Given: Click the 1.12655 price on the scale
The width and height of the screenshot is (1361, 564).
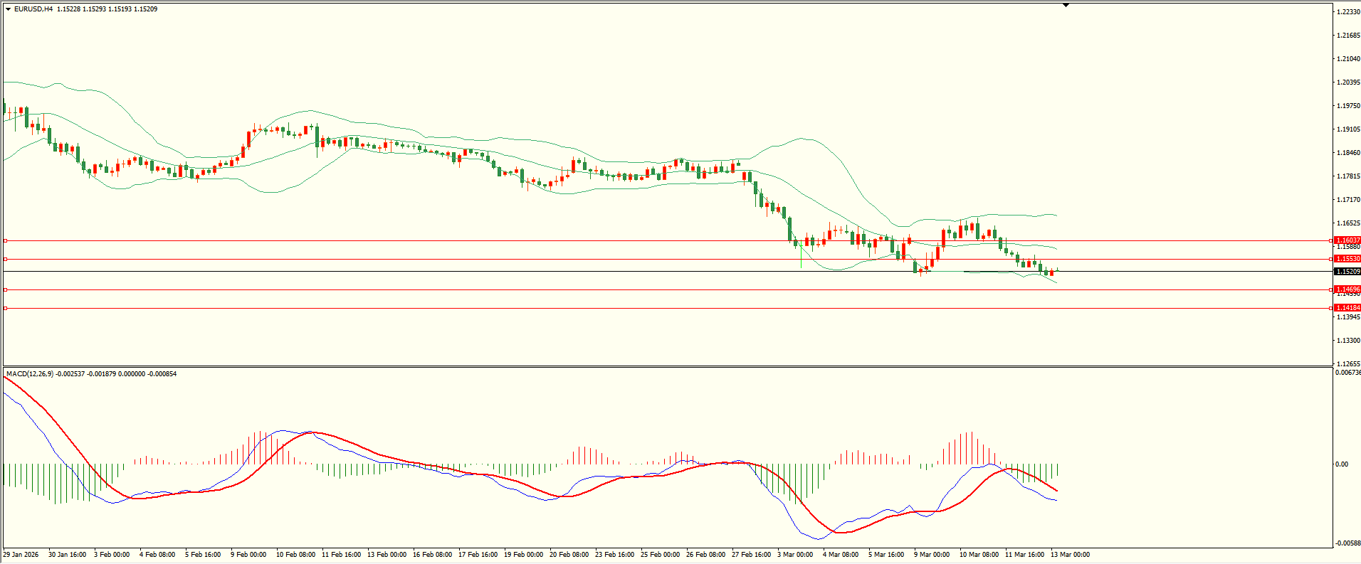Looking at the screenshot, I should tap(1347, 363).
